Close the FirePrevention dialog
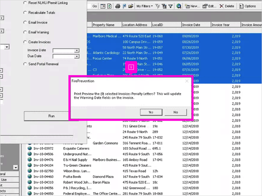262x196 pixels. click(x=187, y=81)
